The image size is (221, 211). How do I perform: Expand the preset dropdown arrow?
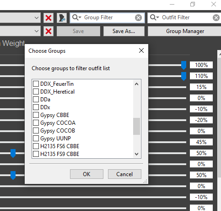coord(37,31)
